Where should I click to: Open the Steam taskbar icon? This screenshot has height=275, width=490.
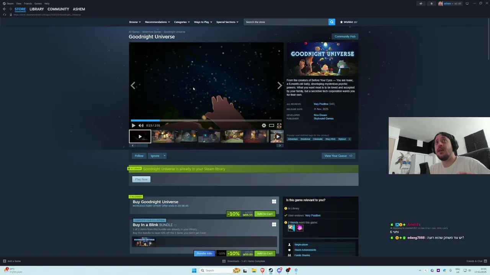pos(271,270)
